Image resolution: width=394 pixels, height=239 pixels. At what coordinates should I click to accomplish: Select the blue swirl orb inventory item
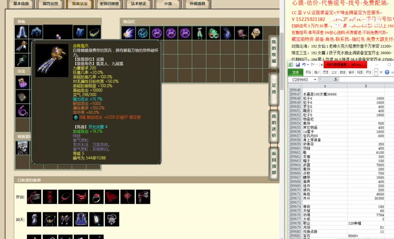(143, 33)
